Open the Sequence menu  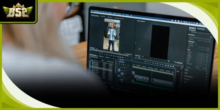110,13
